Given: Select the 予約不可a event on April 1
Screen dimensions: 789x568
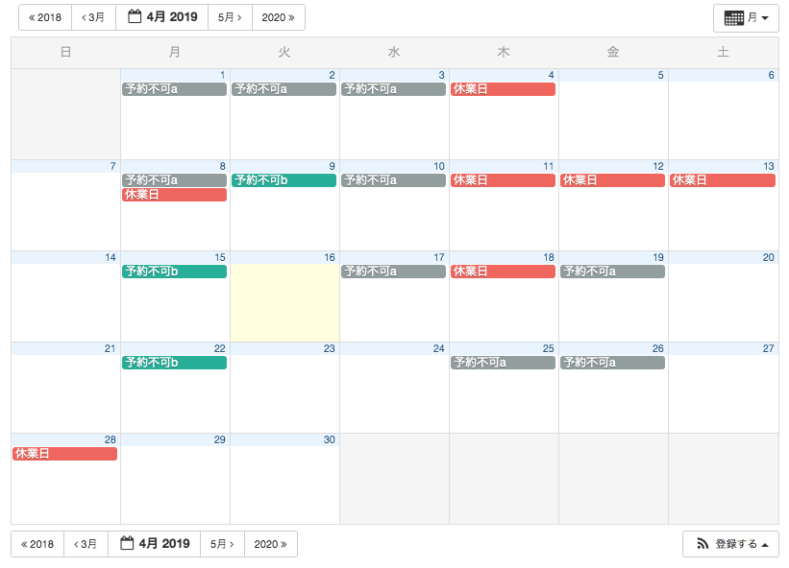Looking at the screenshot, I should pos(174,89).
